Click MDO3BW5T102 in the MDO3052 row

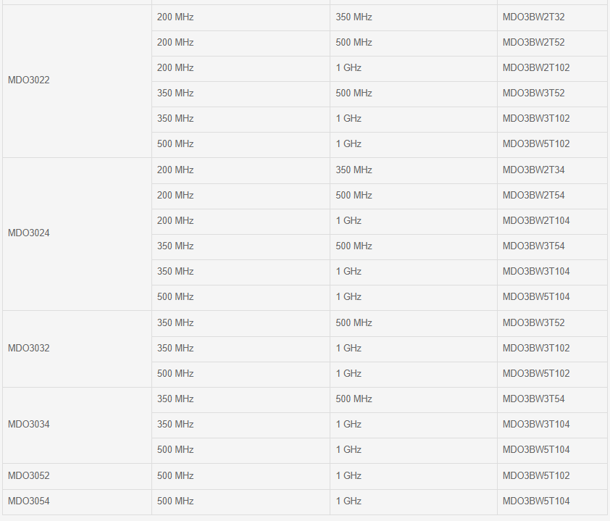[x=536, y=476]
